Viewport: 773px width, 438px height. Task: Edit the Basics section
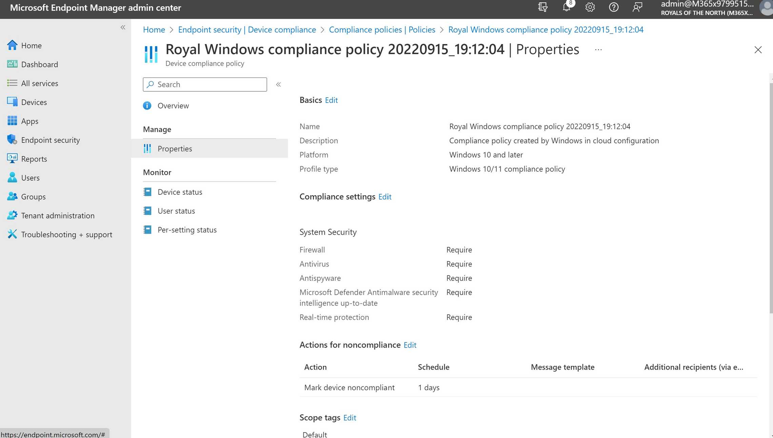click(x=331, y=100)
